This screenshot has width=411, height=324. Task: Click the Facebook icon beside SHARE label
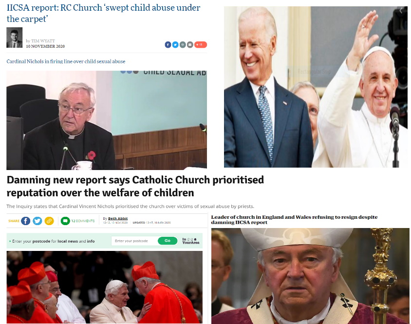[x=25, y=221]
